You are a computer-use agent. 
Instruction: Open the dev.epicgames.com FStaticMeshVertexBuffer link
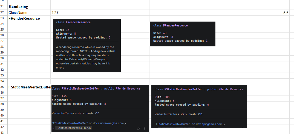click(x=190, y=124)
